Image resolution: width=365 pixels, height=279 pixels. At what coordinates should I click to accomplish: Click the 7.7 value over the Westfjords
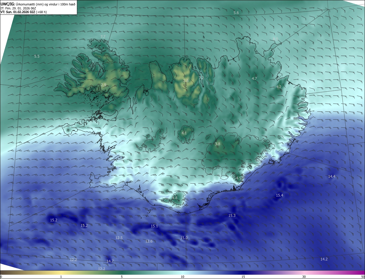(103, 37)
